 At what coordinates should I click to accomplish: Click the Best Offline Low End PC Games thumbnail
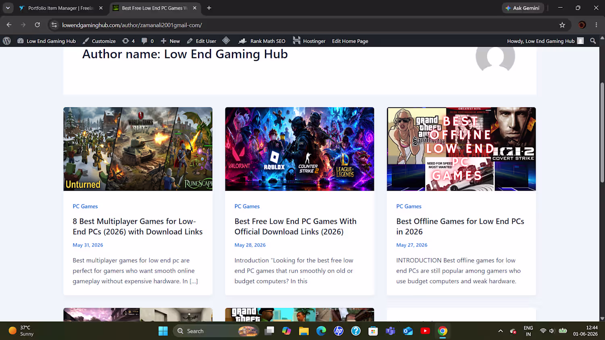click(461, 149)
